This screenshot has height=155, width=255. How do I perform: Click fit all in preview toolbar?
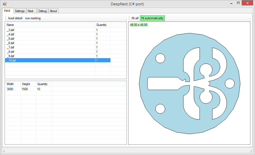(135, 18)
